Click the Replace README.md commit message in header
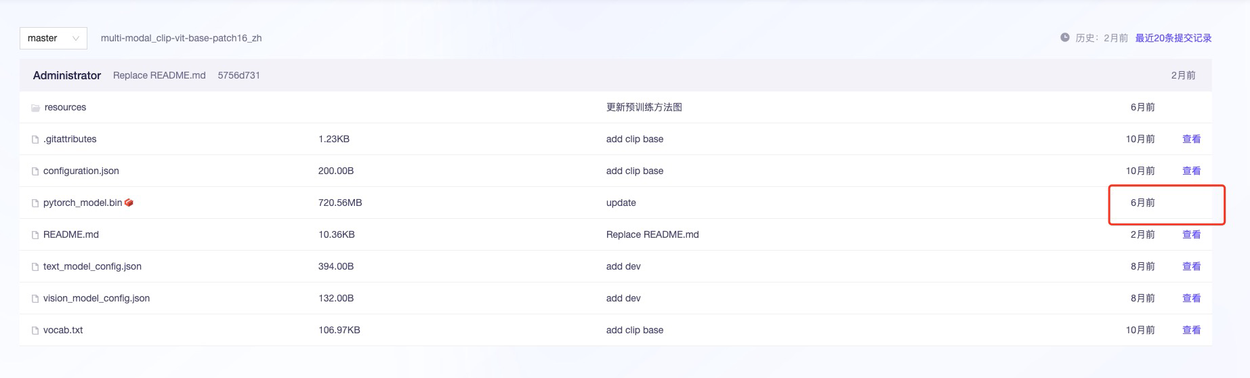Viewport: 1250px width, 378px height. 159,75
